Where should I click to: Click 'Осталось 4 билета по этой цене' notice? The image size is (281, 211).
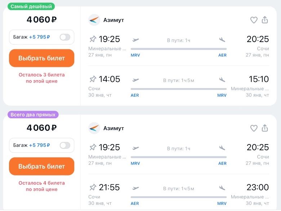click(41, 186)
